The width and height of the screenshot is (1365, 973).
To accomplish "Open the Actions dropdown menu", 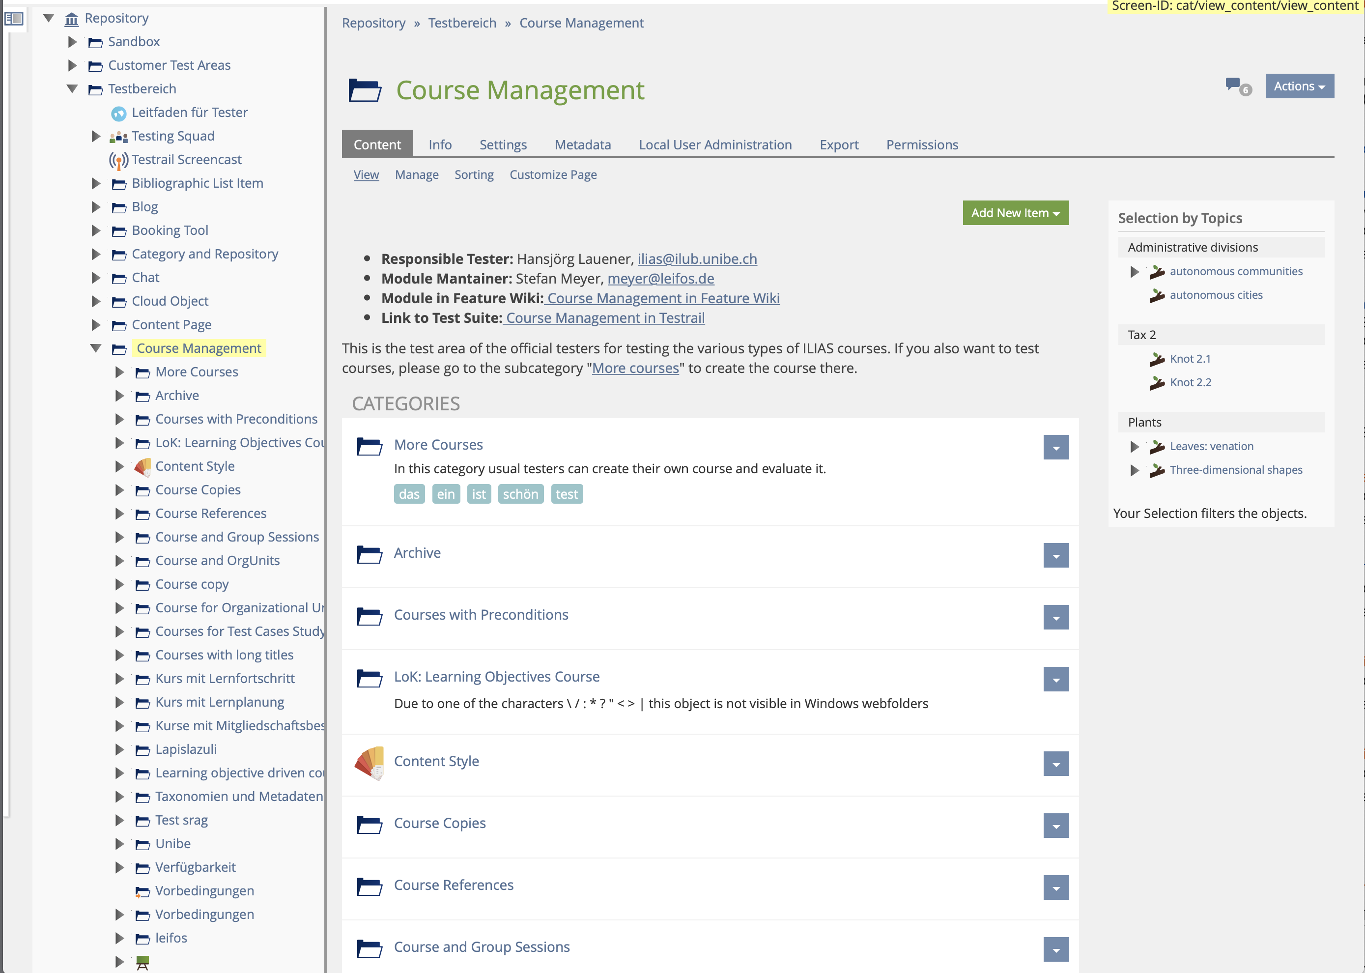I will point(1299,86).
